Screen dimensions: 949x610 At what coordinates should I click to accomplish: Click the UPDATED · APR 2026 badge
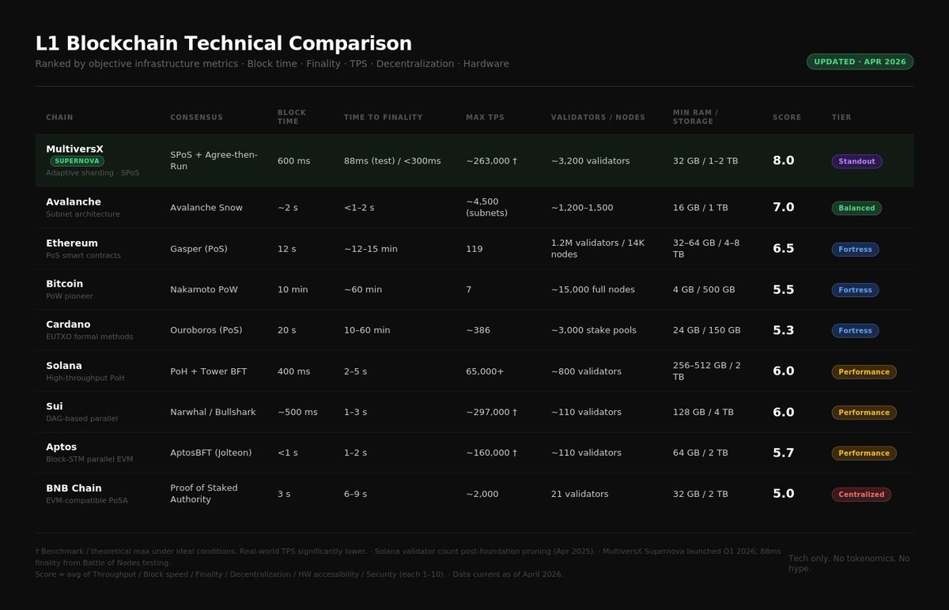pos(860,62)
